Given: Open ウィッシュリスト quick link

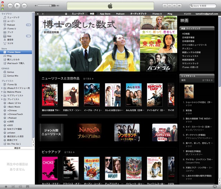Looking at the screenshot, I should [190, 56].
